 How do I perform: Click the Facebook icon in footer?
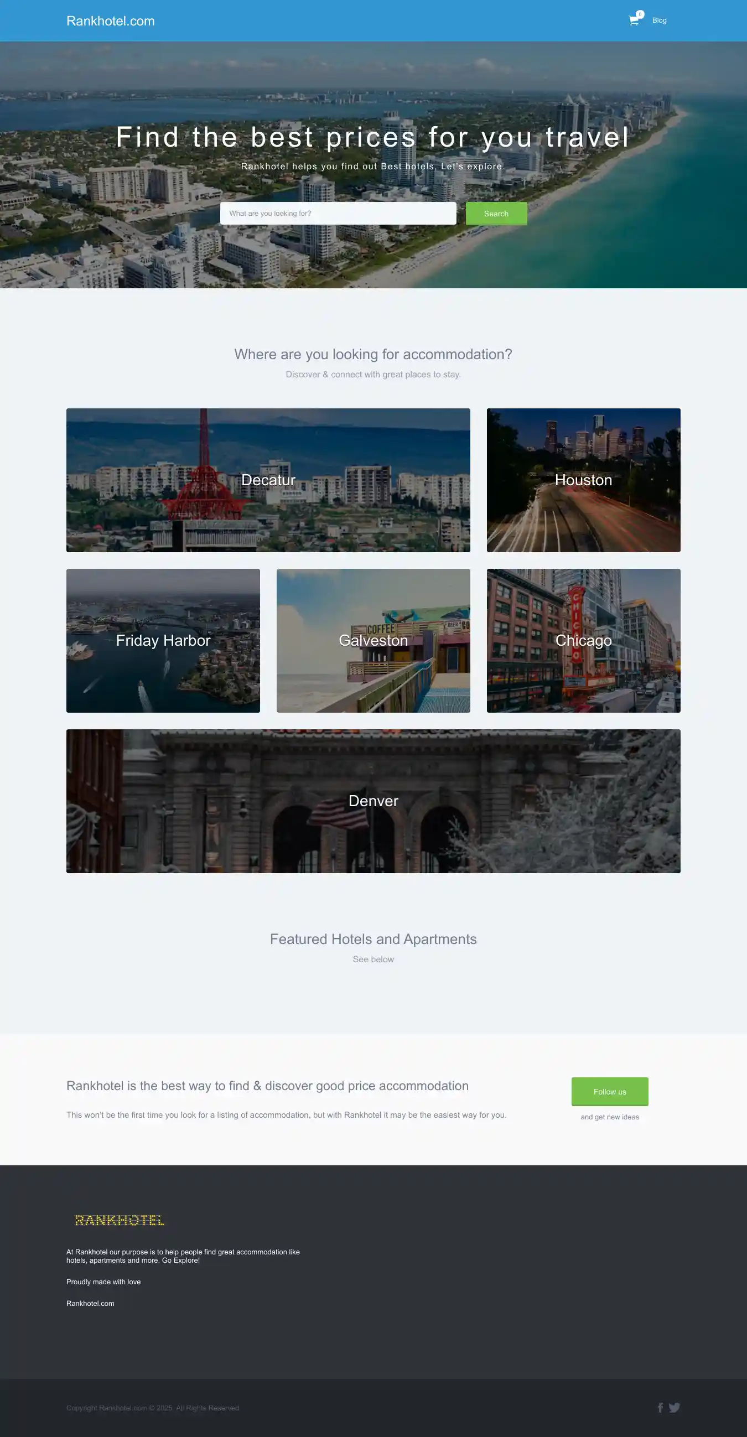[x=660, y=1408]
